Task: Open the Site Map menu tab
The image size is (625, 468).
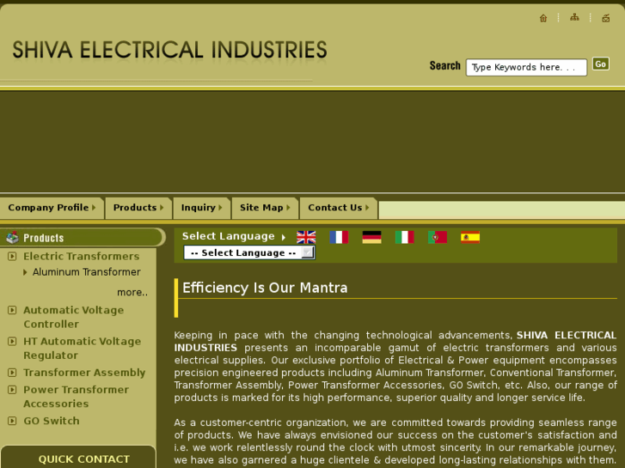Action: [x=265, y=208]
